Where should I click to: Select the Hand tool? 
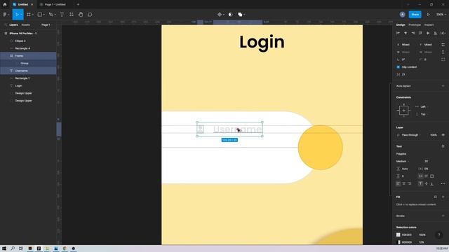tap(81, 15)
